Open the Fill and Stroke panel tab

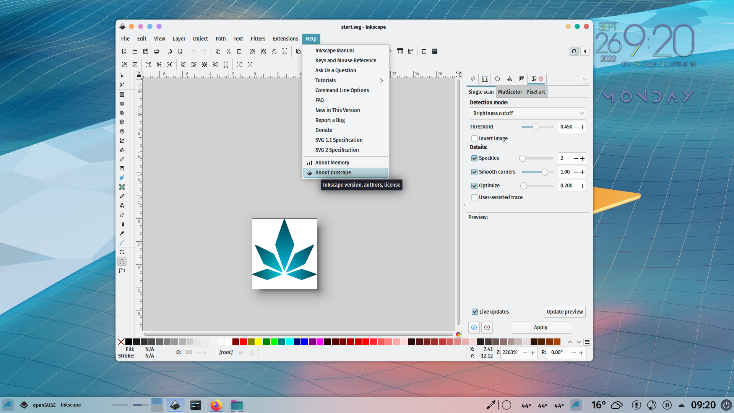pos(510,79)
